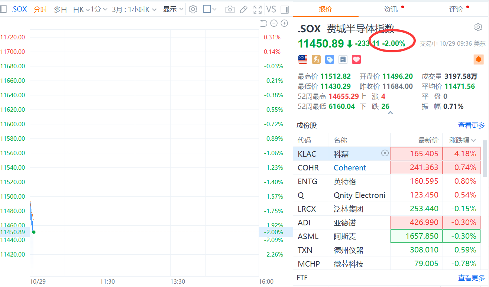This screenshot has width=489, height=287.
Task: Open the layout square dropdown
Action: (x=210, y=9)
